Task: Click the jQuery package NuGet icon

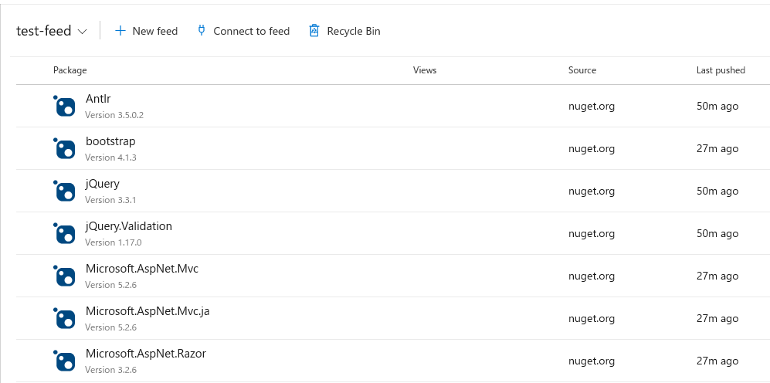Action: pos(64,191)
